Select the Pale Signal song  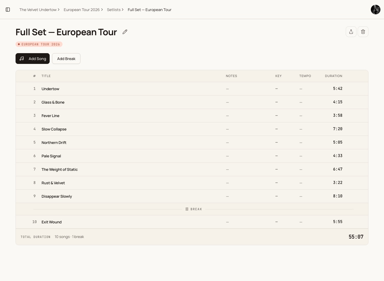pyautogui.click(x=51, y=156)
